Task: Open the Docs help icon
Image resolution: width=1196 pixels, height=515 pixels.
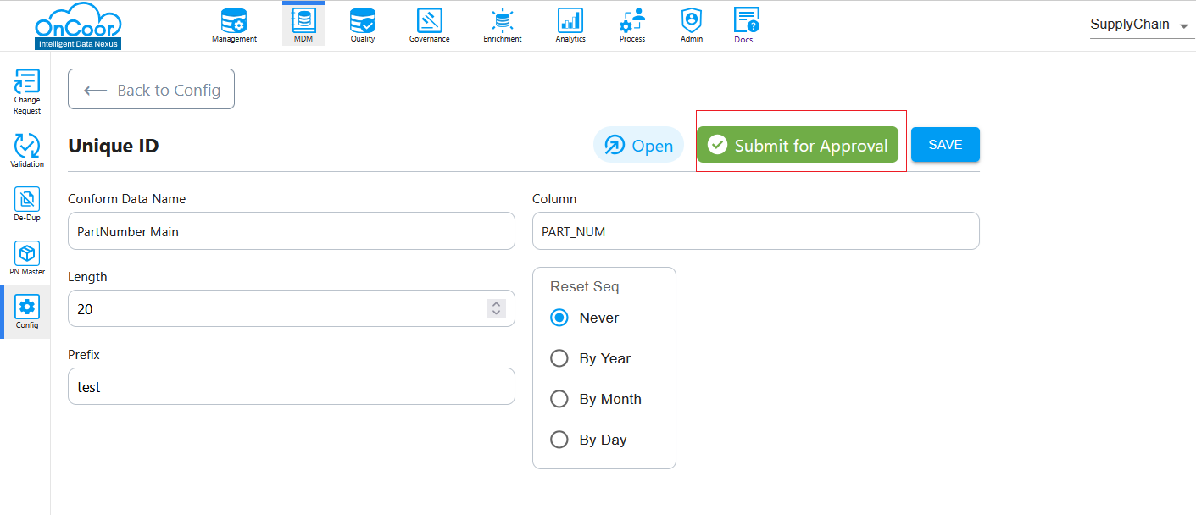Action: pos(747,25)
